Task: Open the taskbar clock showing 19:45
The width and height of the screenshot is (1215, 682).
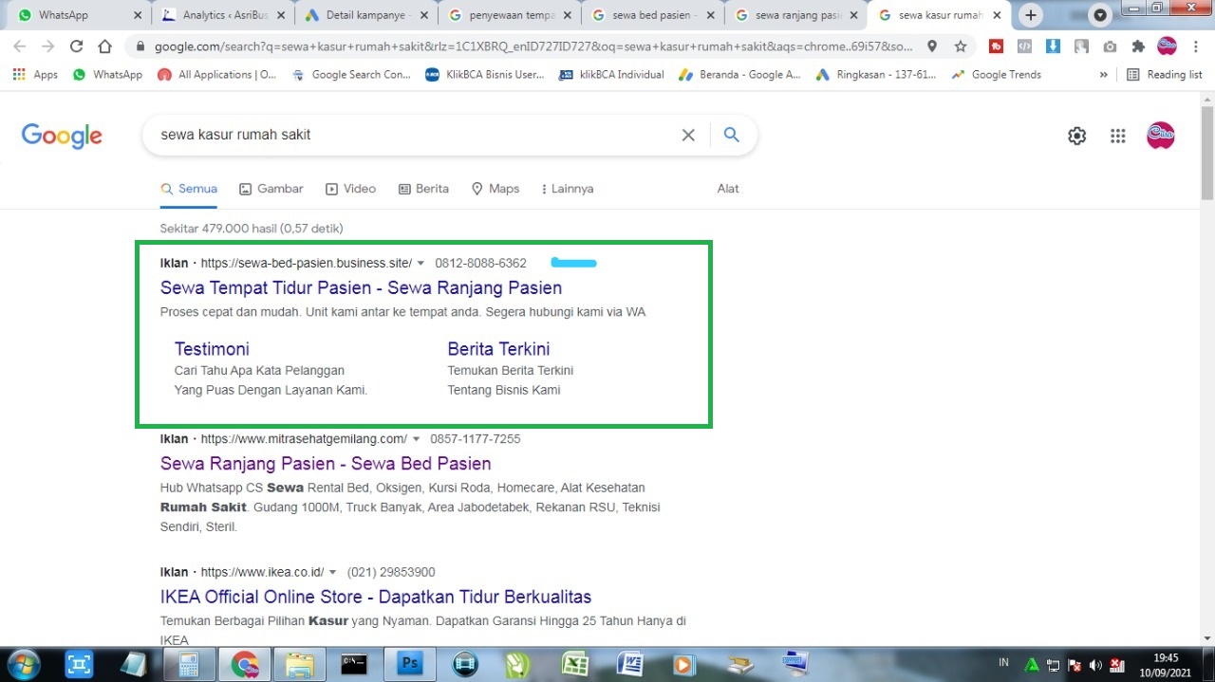Action: point(1166,664)
